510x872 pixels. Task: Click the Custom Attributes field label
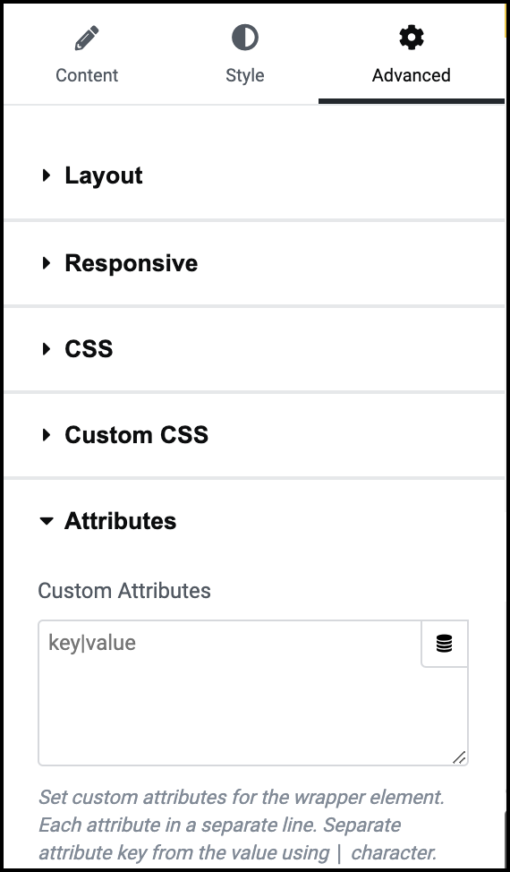click(124, 591)
